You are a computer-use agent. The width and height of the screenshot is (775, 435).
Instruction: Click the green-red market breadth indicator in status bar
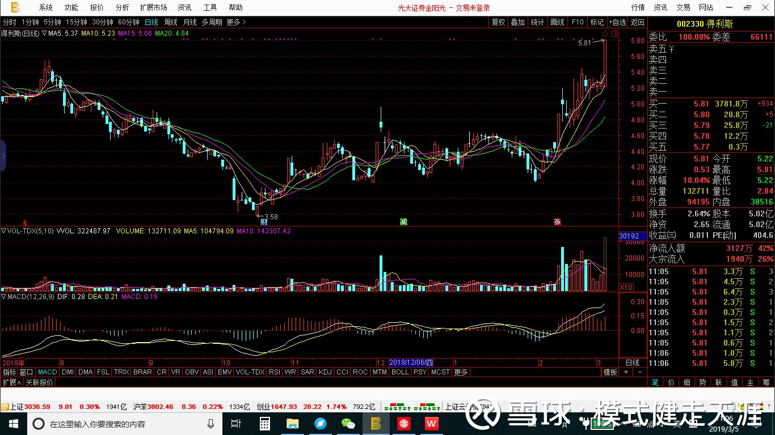[412, 407]
